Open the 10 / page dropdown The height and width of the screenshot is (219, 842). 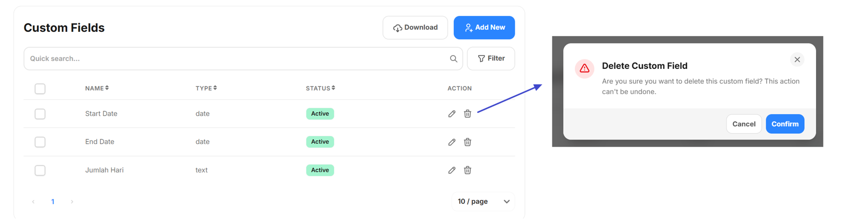(x=483, y=202)
